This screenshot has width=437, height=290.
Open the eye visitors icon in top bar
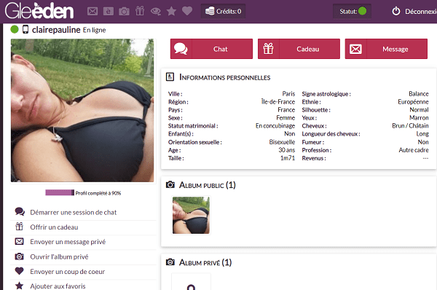click(x=156, y=12)
